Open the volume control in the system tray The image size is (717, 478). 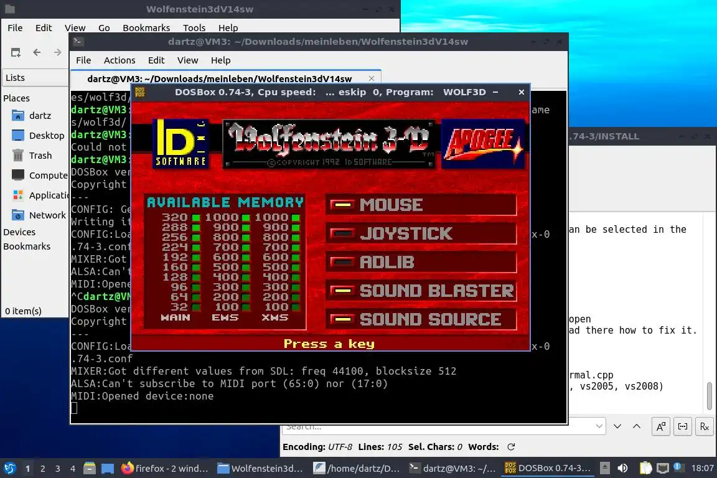pos(622,468)
